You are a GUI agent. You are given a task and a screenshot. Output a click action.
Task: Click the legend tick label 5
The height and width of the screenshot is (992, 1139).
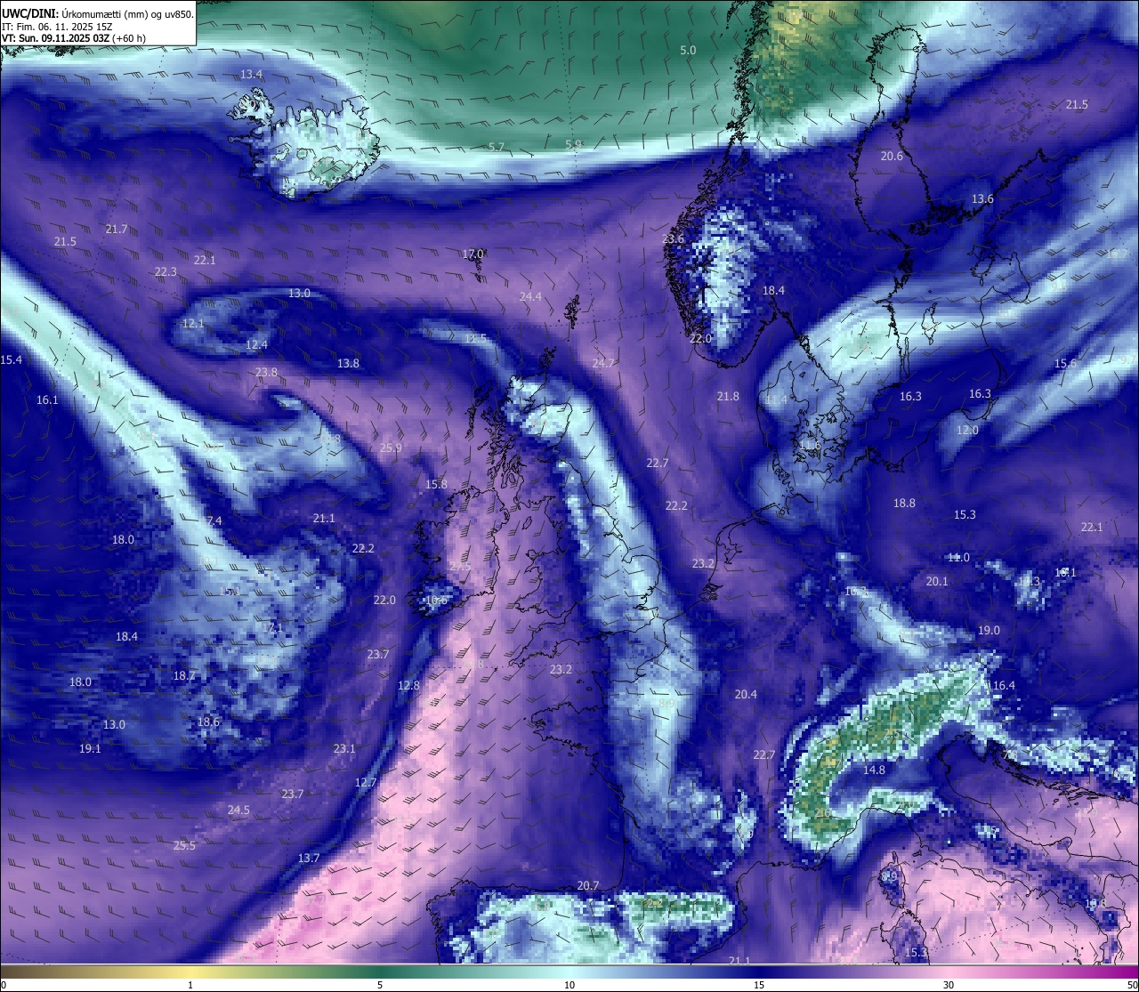380,985
